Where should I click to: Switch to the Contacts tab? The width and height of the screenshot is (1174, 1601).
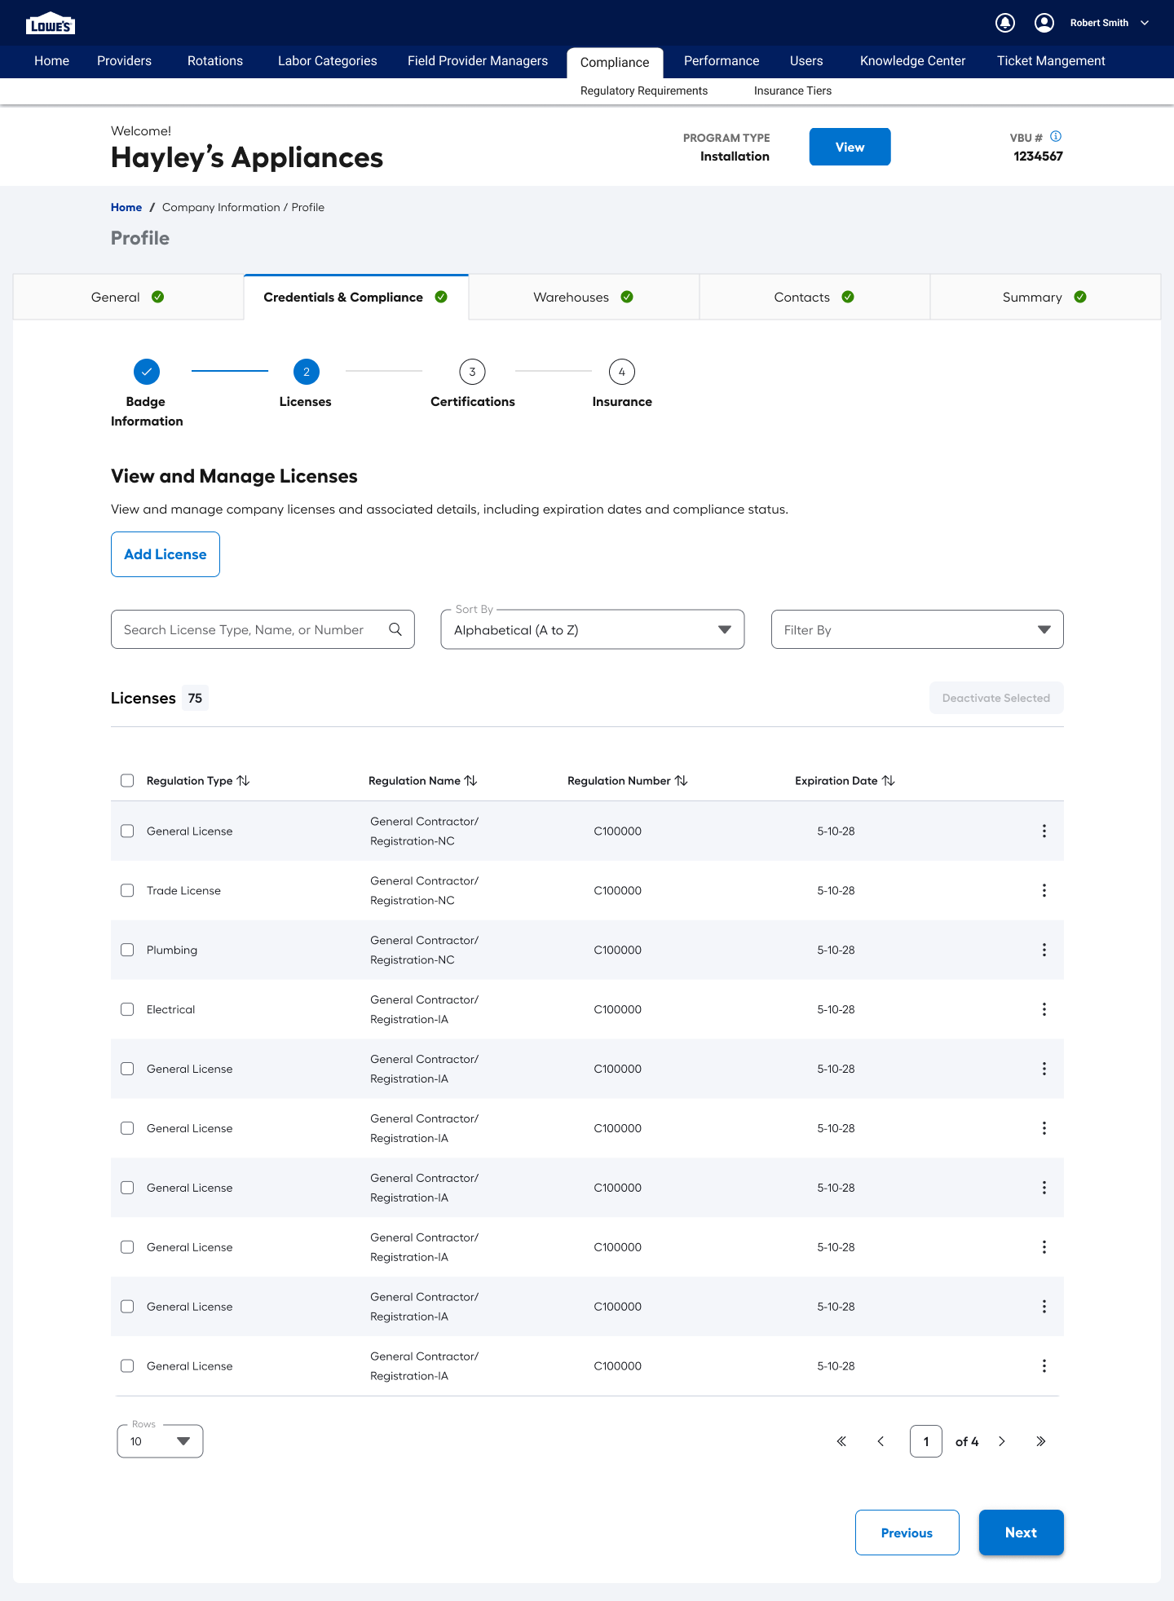pos(814,297)
